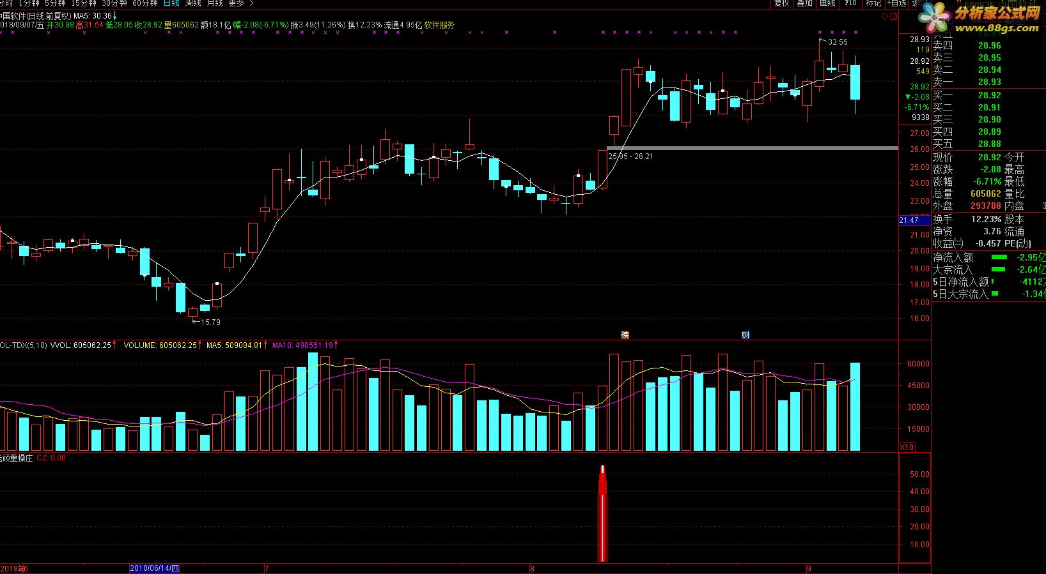
Task: Click the 标记 mark button
Action: coord(873,3)
